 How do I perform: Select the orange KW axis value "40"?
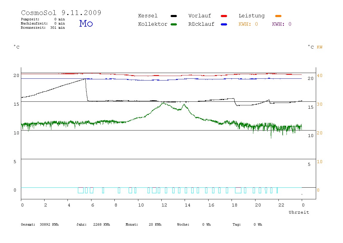tap(320, 76)
